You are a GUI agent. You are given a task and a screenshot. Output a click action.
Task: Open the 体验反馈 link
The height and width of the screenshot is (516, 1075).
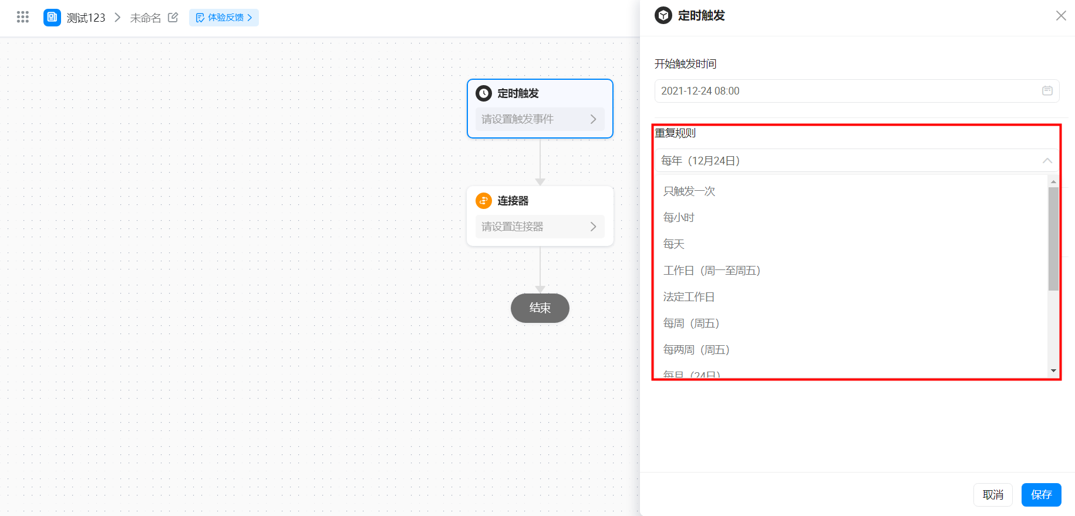click(224, 18)
